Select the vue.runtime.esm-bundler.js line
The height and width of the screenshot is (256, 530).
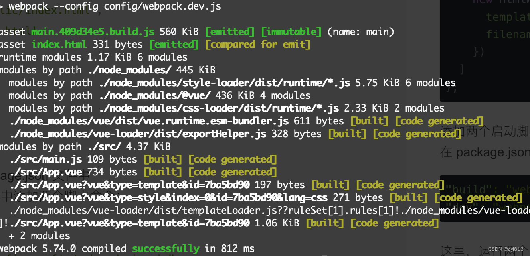(246, 121)
